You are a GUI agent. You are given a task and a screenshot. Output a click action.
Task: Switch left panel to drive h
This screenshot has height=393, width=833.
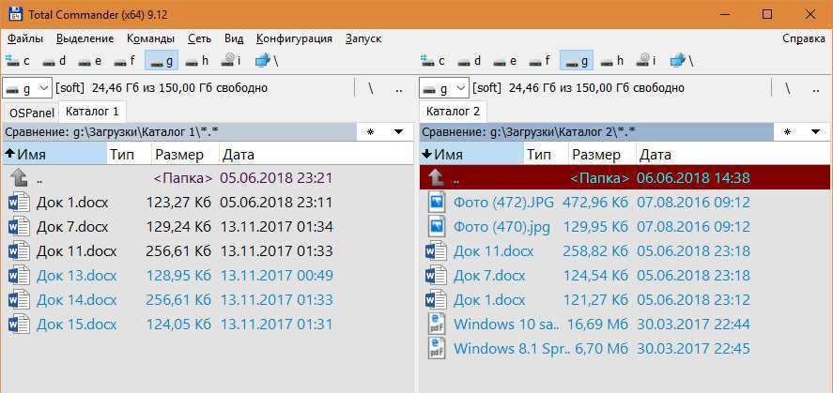(196, 61)
